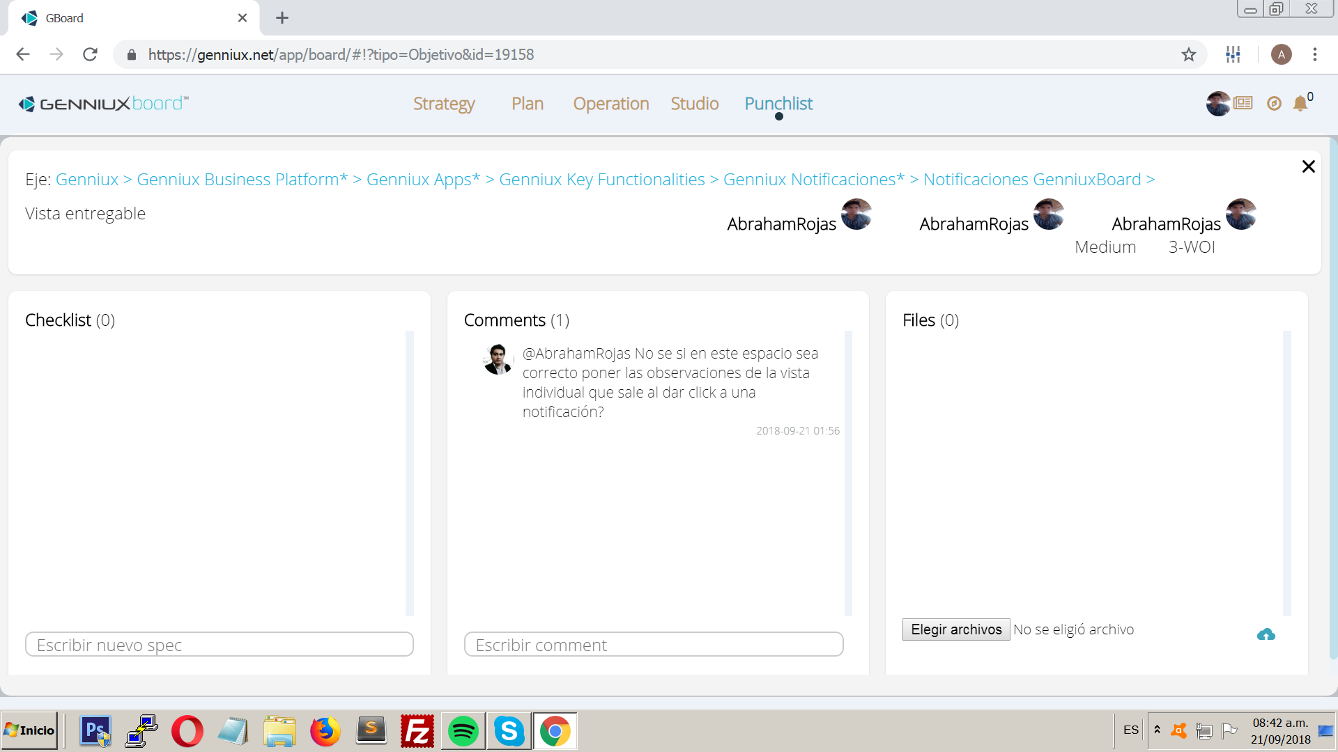Close the GBoard browser tab
Image resolution: width=1338 pixels, height=752 pixels.
click(243, 18)
